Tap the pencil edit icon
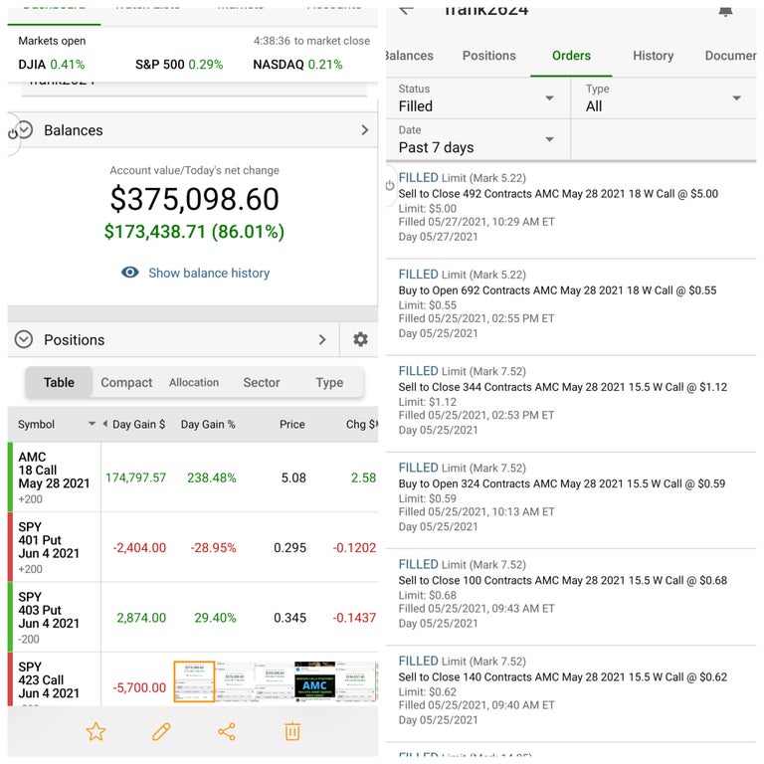Screen dimensions: 764x764 161,732
